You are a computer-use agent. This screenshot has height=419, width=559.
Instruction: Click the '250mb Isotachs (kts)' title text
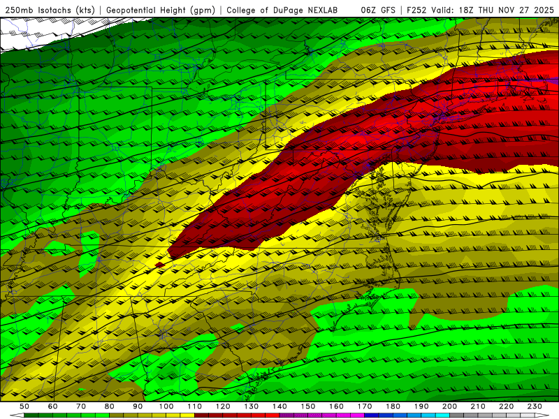click(50, 10)
